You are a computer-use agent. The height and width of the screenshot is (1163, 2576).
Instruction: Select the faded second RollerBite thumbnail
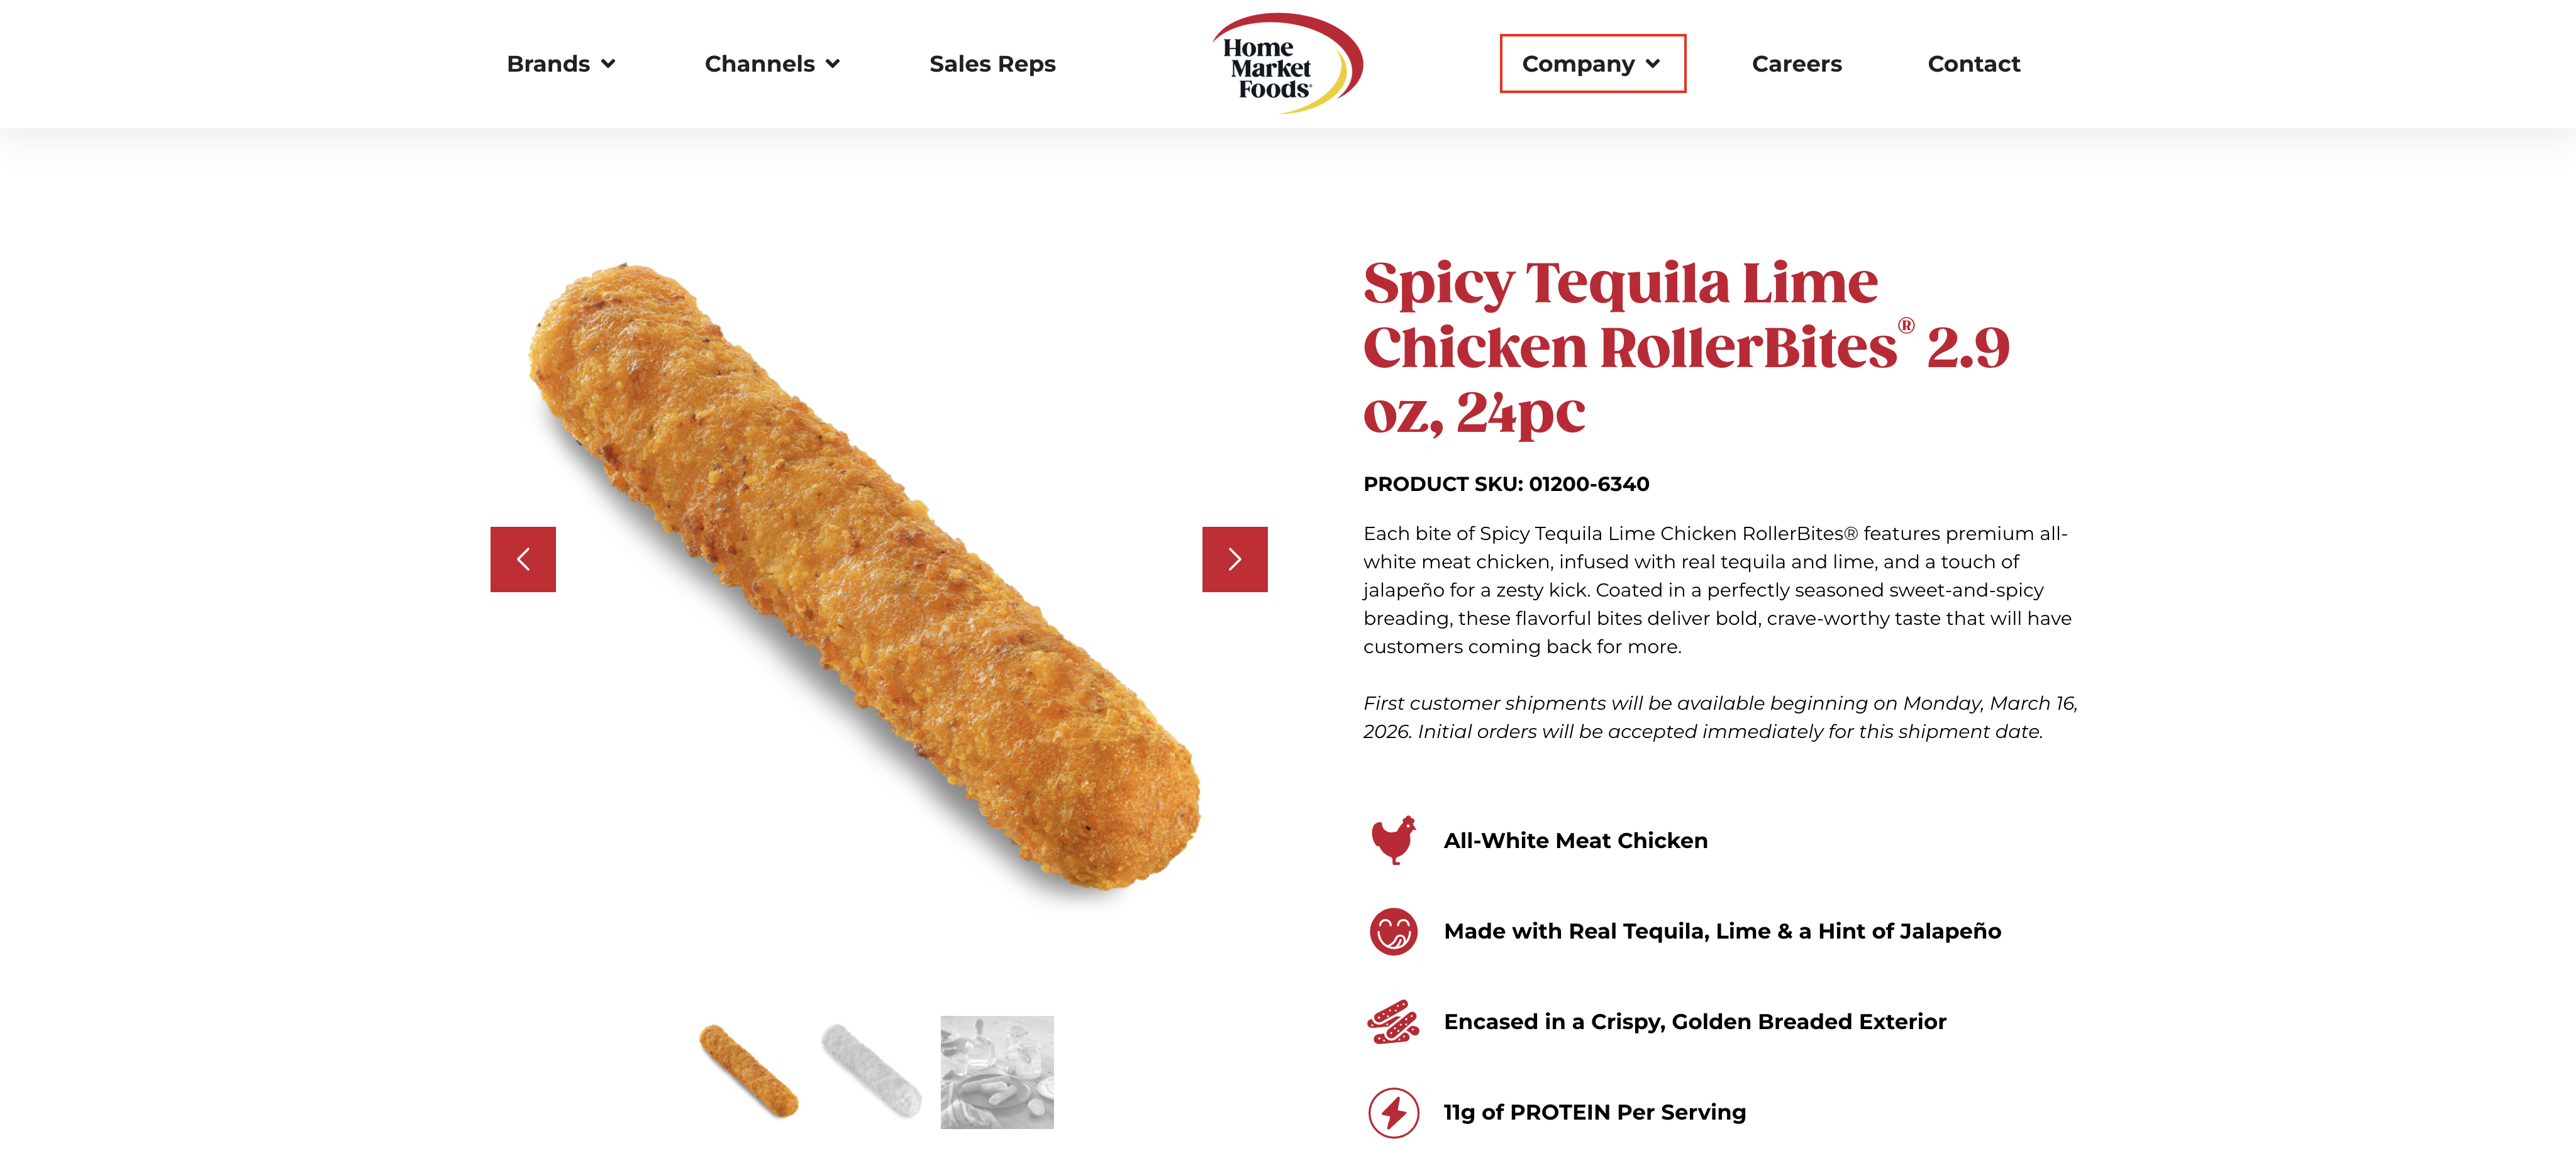871,1071
